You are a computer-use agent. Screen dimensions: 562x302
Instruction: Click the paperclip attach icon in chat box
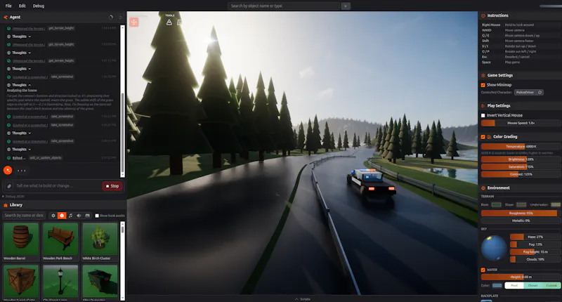point(9,186)
